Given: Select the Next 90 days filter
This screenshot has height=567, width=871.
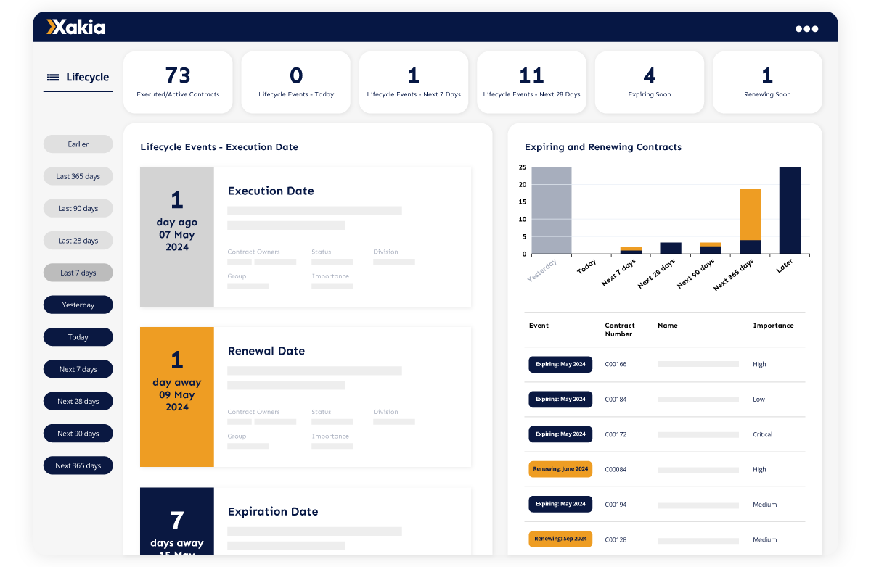Looking at the screenshot, I should (78, 434).
